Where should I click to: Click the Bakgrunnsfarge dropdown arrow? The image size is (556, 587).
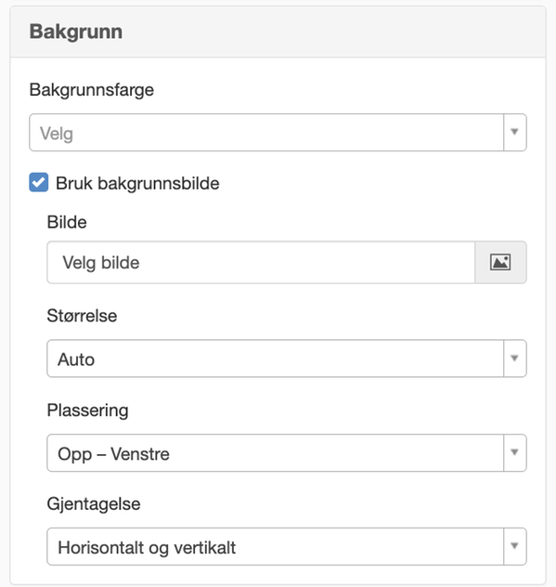[515, 133]
